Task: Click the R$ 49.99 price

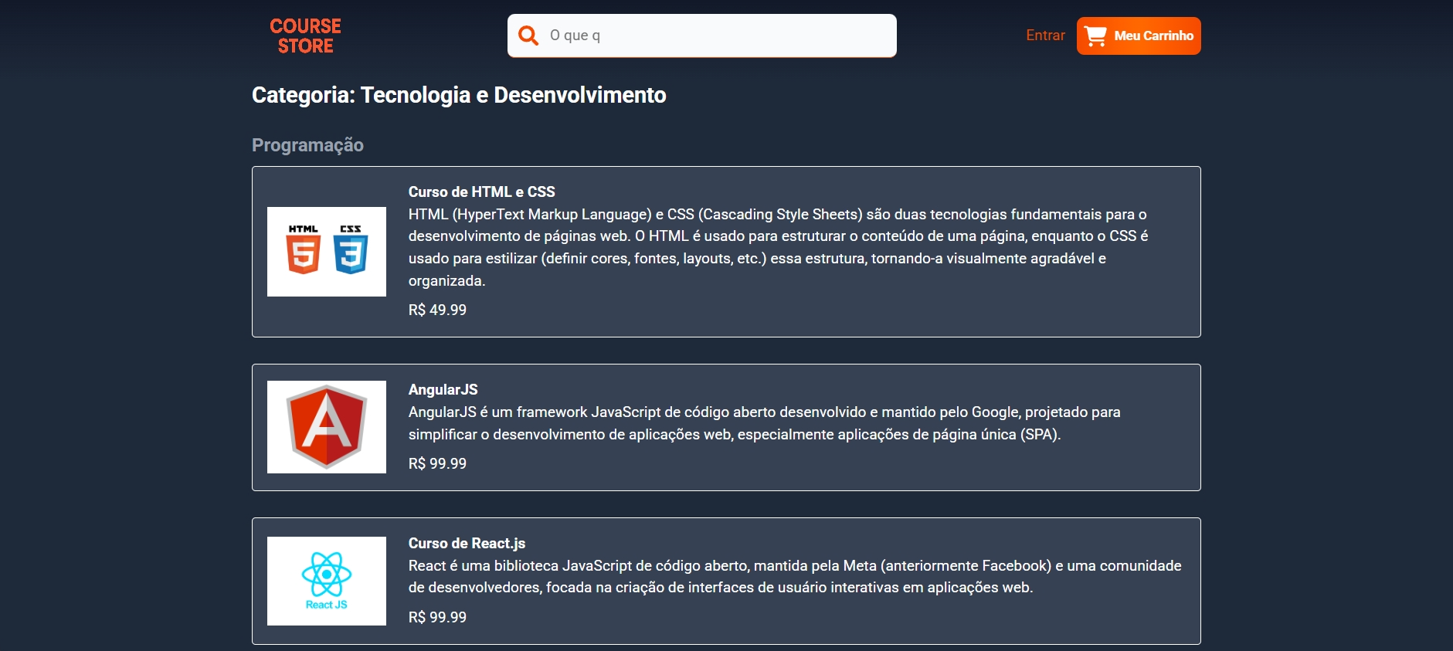Action: [437, 310]
